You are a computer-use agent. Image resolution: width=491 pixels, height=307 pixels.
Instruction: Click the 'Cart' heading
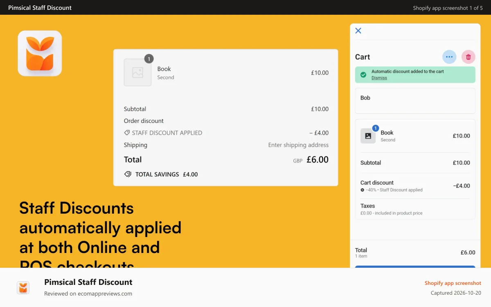pyautogui.click(x=363, y=57)
